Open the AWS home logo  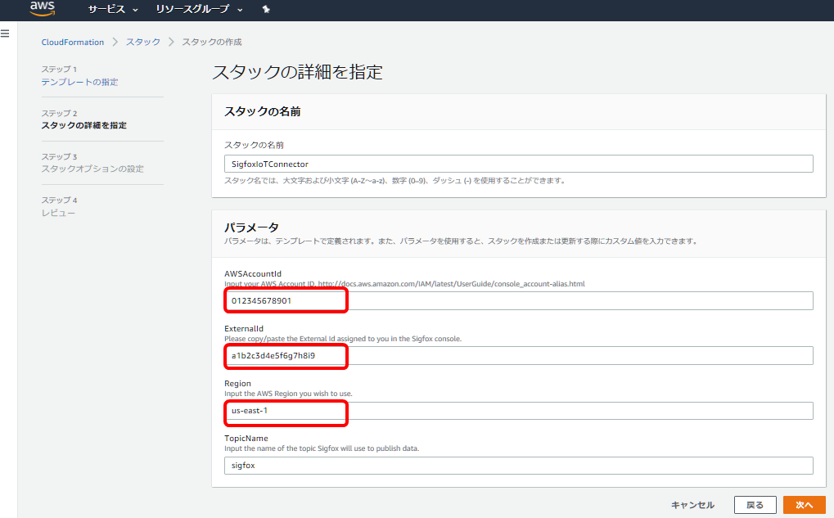tap(42, 8)
